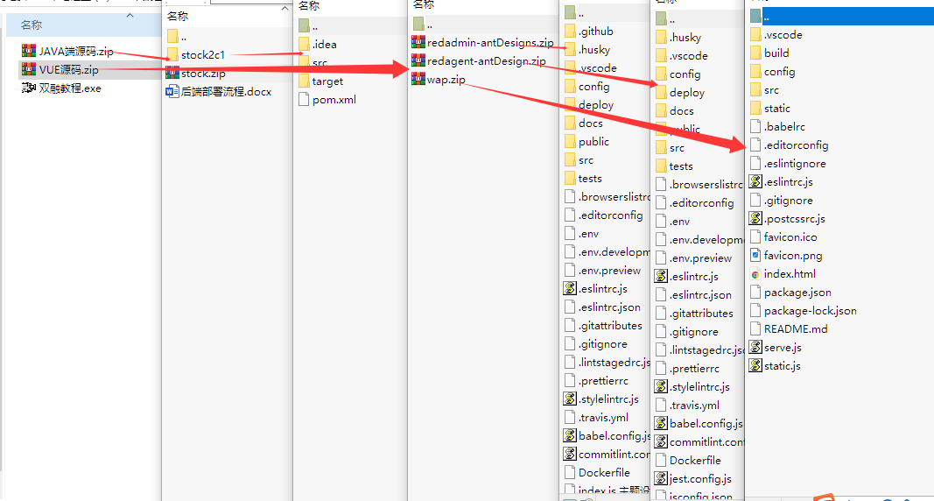This screenshot has width=934, height=501.
Task: Open config folder in the build listing
Action: coord(773,72)
